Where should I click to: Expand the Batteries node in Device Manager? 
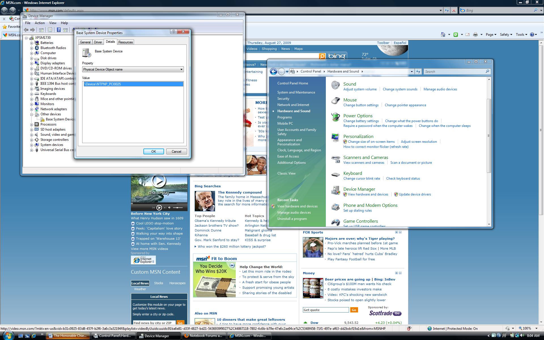(x=32, y=43)
